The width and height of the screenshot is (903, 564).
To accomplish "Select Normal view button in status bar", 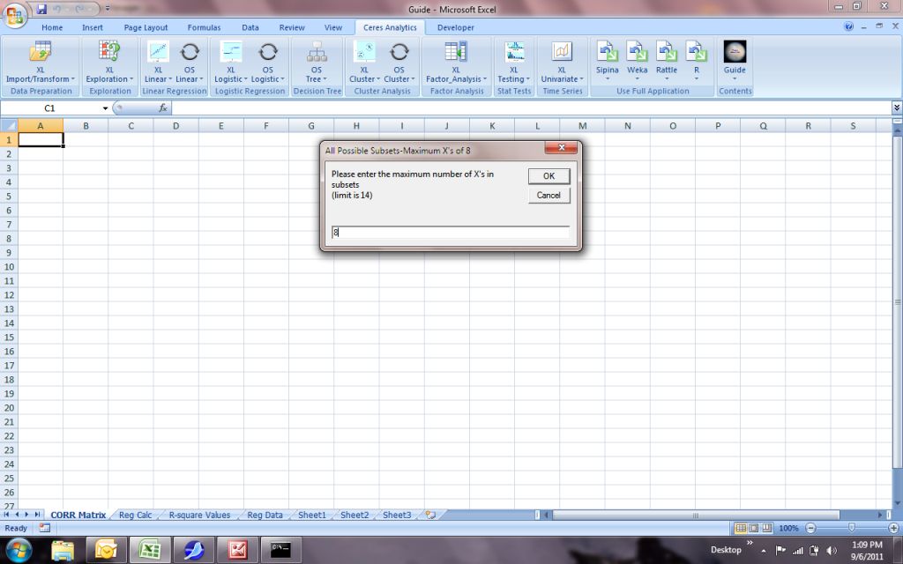I will click(x=741, y=528).
